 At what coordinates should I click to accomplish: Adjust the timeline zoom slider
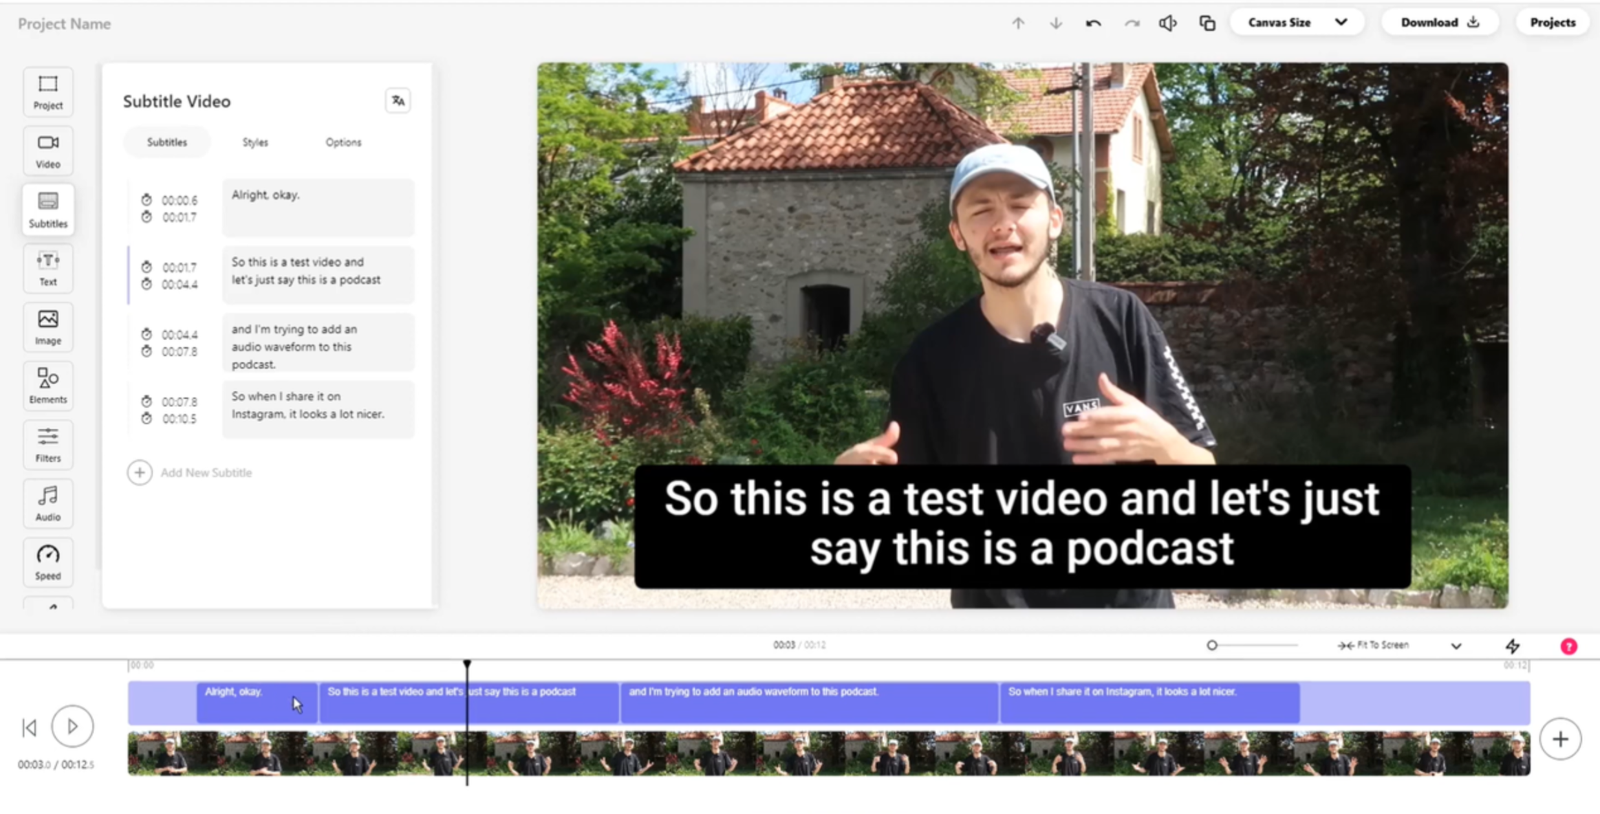click(x=1211, y=645)
